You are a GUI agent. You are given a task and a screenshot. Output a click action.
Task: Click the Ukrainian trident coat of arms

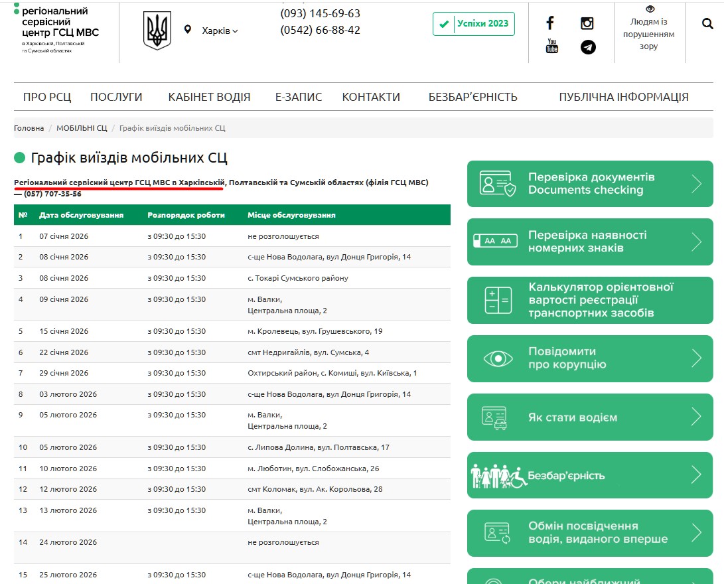click(x=157, y=31)
